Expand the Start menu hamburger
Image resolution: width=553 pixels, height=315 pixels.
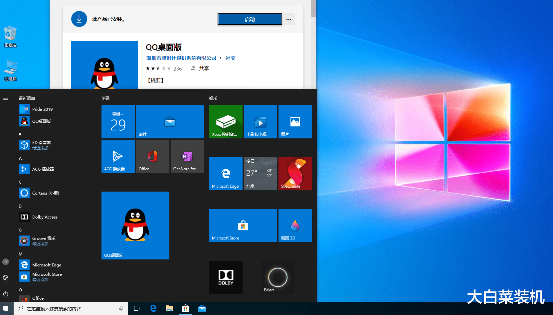pos(6,98)
